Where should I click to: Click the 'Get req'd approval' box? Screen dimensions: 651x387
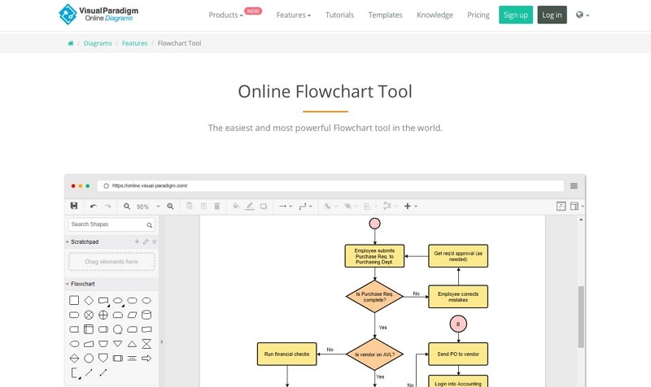pyautogui.click(x=458, y=256)
